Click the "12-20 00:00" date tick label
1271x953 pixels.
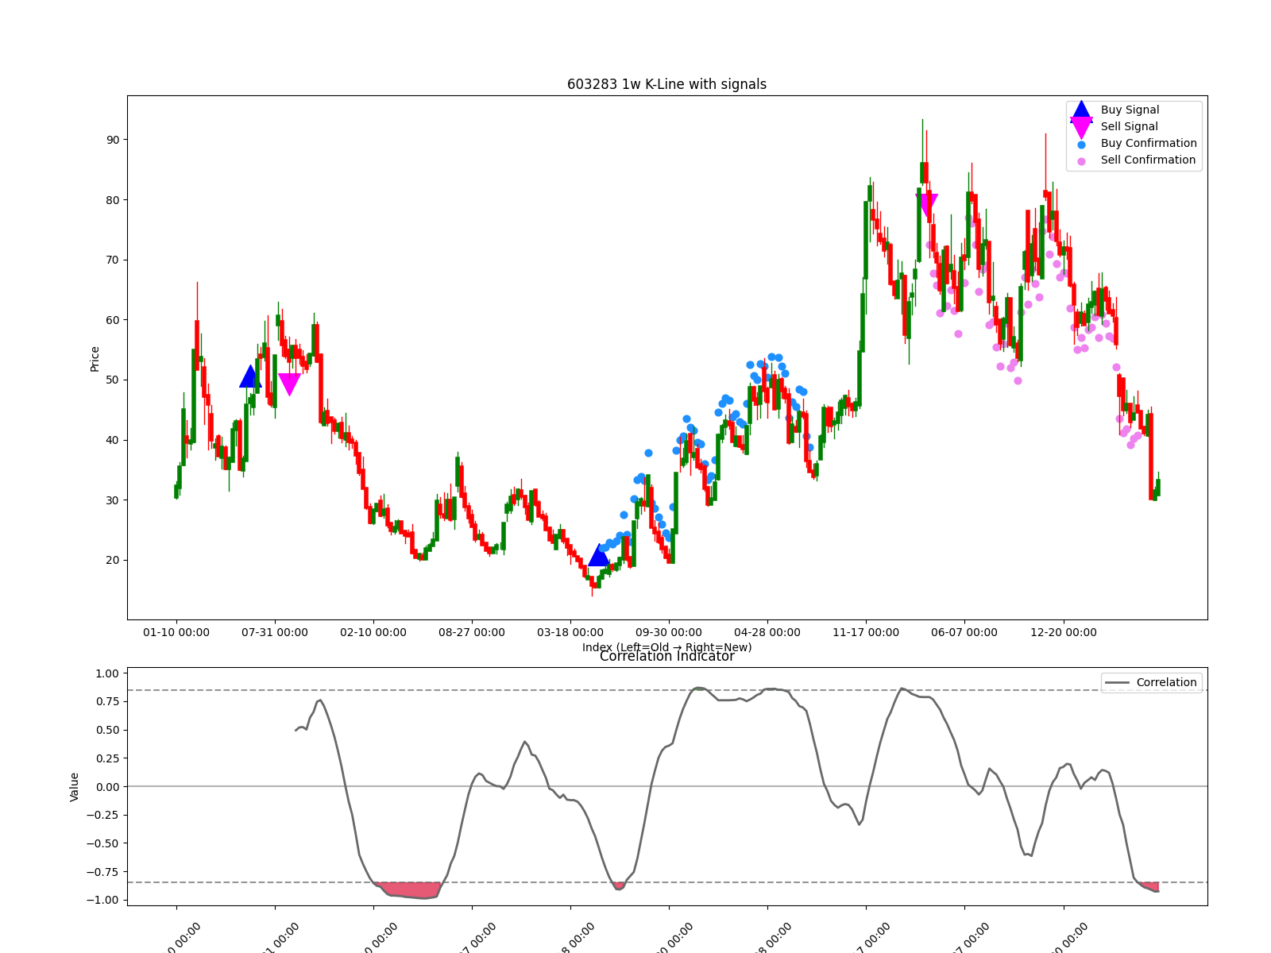[1064, 633]
